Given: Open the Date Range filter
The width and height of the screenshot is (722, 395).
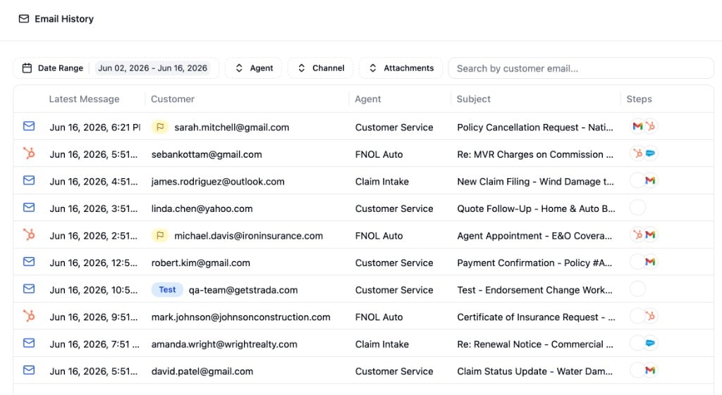Looking at the screenshot, I should click(x=116, y=68).
